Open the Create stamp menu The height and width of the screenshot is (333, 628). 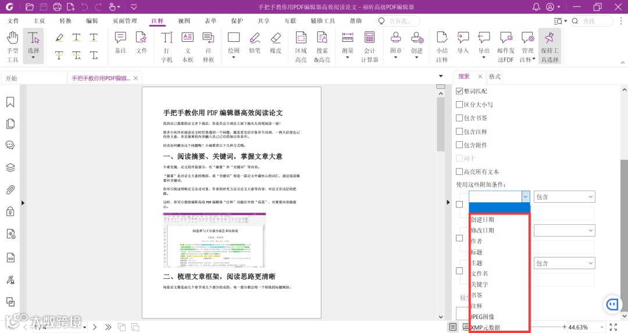pos(417,45)
